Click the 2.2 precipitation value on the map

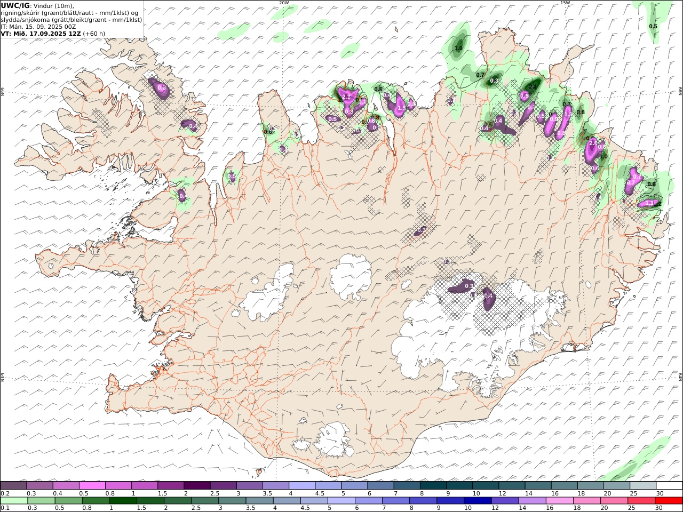pyautogui.click(x=346, y=97)
